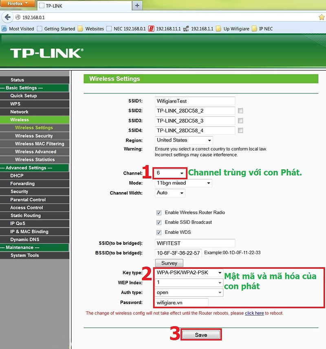This screenshot has height=349, width=326.
Task: Open the Mode dropdown showing 11bgn mixed
Action: click(x=183, y=183)
